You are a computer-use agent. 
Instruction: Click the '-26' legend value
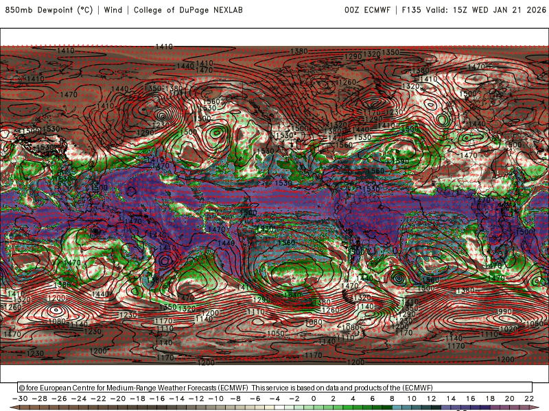tap(59, 399)
